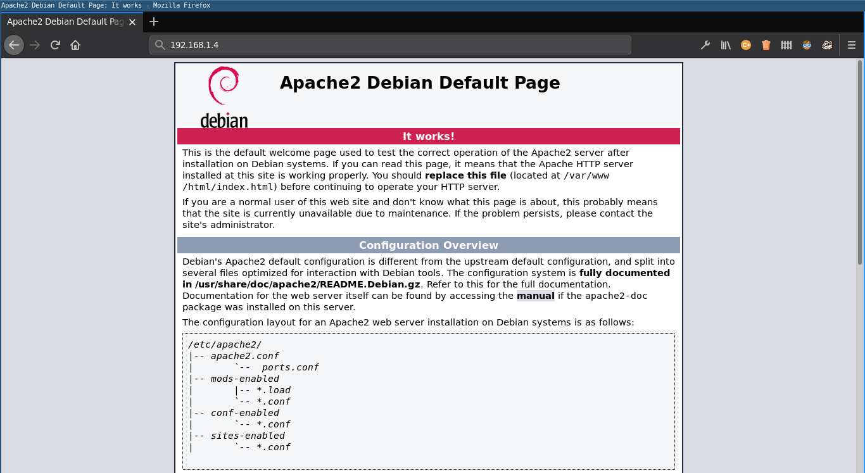Select the Apache2 Debian Default Page tab
Screen dimensions: 865x473
point(71,22)
